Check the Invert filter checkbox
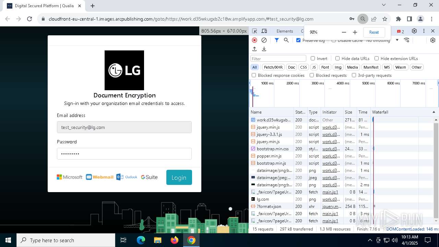Viewport: 439px width, 247px height. tap(313, 58)
